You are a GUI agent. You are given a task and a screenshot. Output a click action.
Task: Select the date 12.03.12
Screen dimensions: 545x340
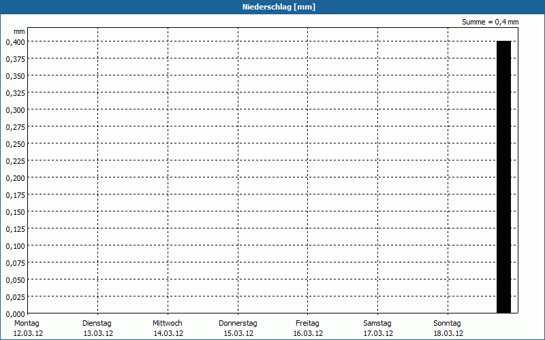point(28,334)
